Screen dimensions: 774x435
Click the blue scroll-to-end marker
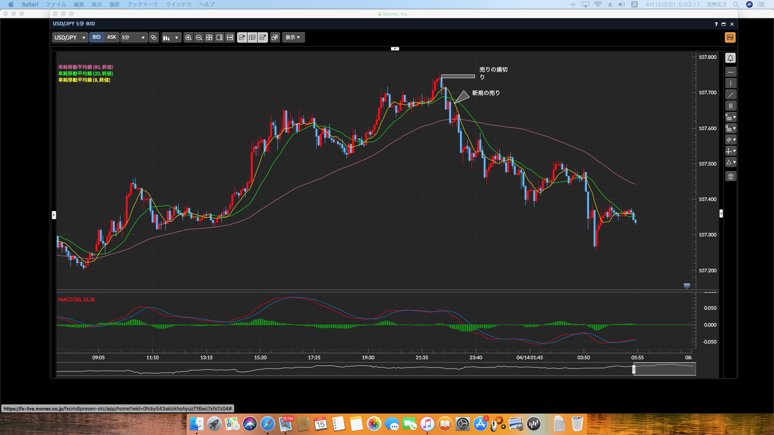tap(687, 286)
